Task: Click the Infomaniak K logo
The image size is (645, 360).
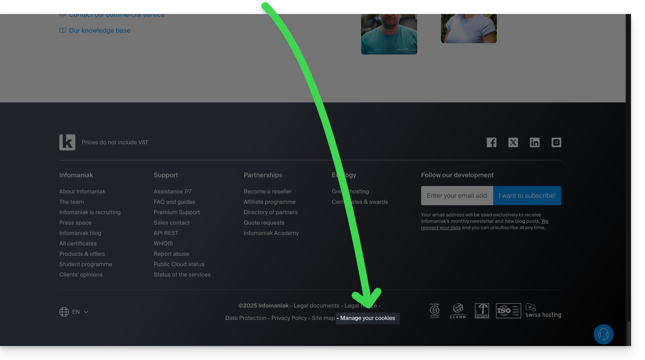Action: [x=67, y=142]
